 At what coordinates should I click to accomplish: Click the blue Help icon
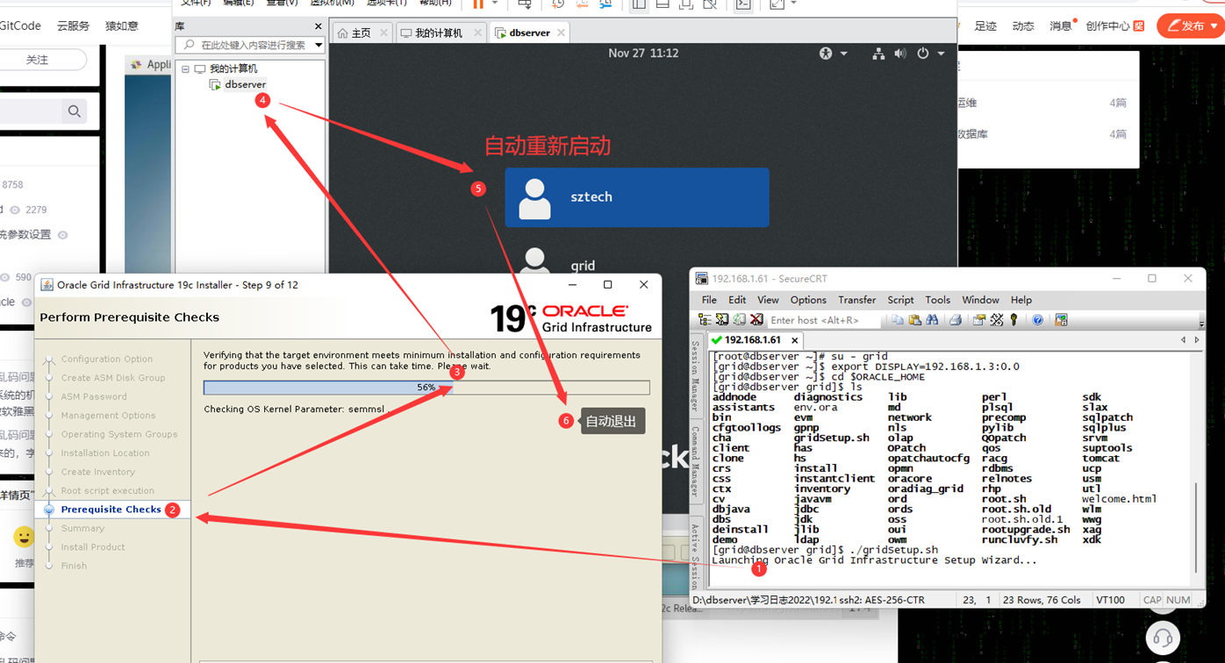(1037, 320)
